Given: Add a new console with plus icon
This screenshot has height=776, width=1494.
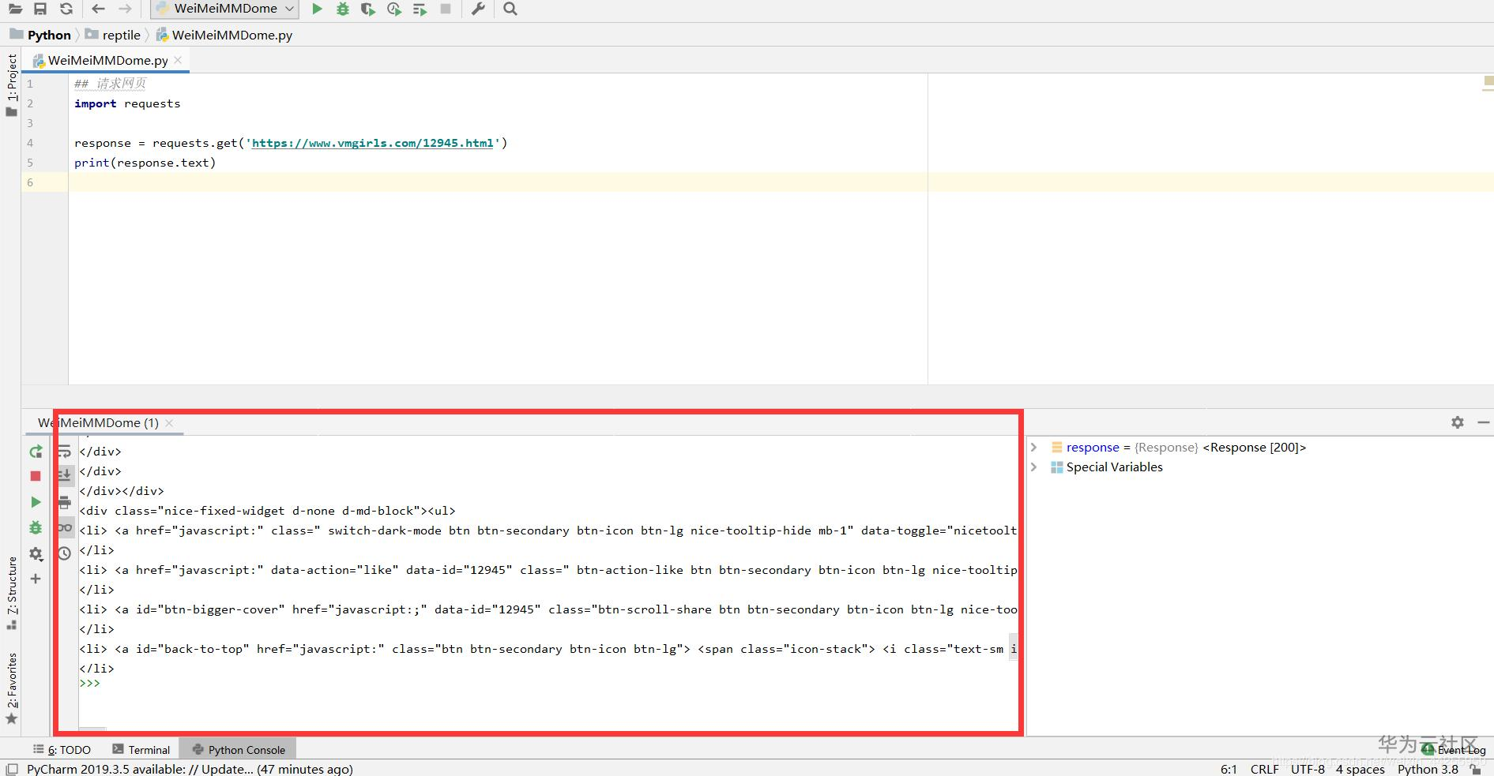Looking at the screenshot, I should [36, 579].
